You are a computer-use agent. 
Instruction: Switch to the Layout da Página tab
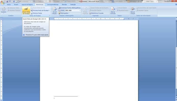click(27, 5)
